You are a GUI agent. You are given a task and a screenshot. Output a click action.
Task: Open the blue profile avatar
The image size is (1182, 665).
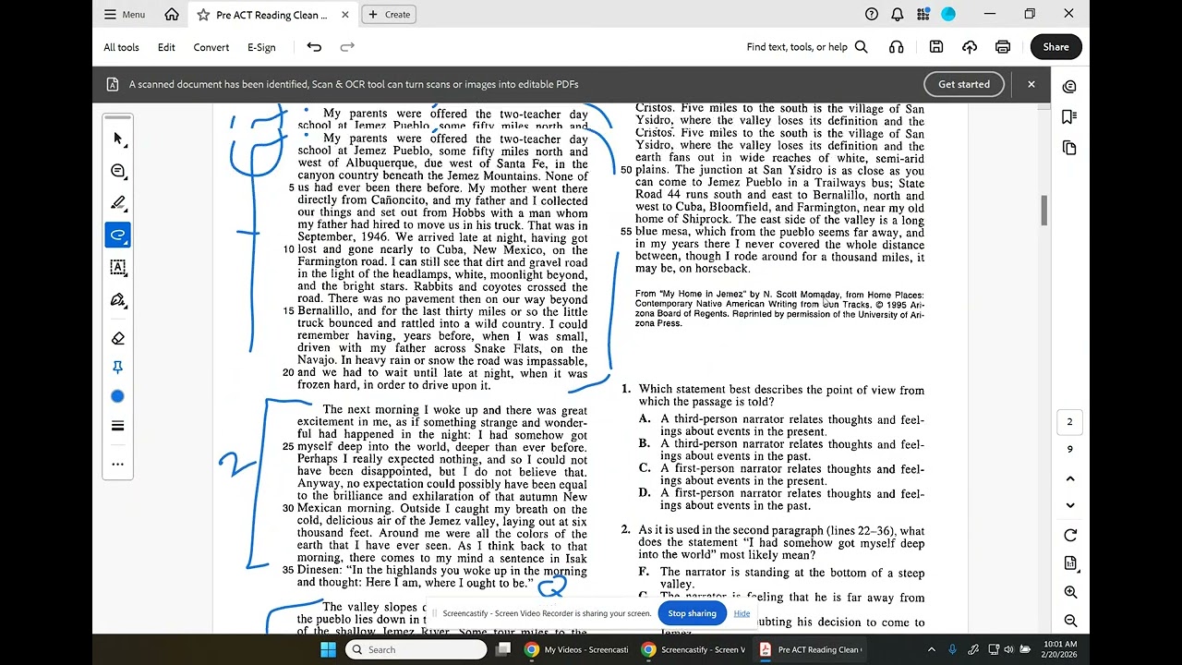click(x=948, y=14)
